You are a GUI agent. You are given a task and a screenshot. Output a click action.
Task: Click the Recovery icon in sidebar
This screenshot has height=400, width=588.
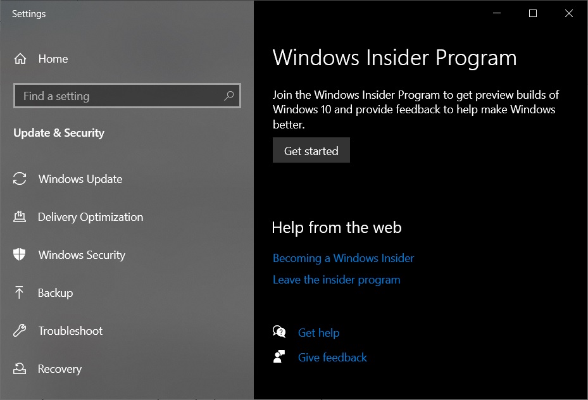pos(20,368)
